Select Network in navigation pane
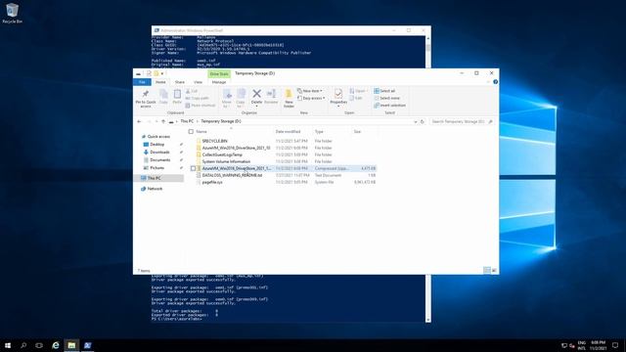The image size is (626, 352). (155, 189)
